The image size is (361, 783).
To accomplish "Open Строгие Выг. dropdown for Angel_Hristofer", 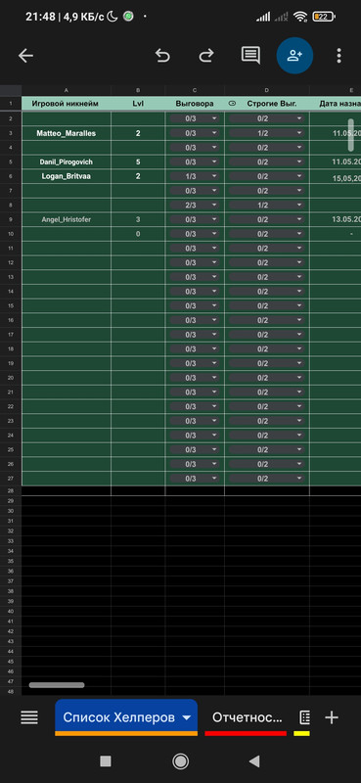I will pyautogui.click(x=267, y=219).
